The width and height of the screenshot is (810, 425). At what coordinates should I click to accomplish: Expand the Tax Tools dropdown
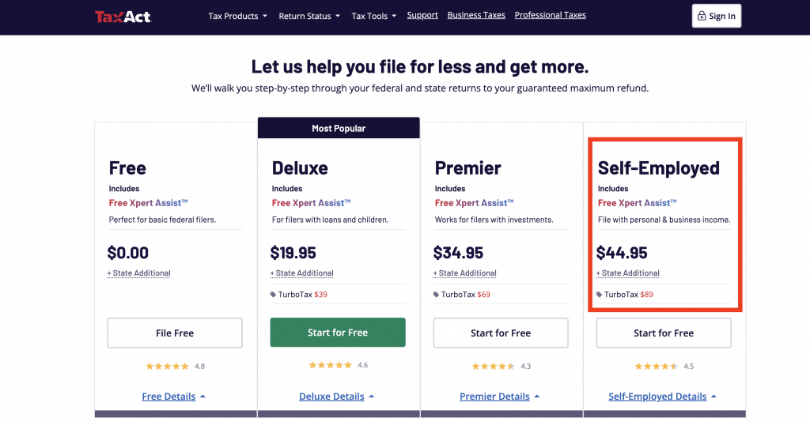(374, 16)
